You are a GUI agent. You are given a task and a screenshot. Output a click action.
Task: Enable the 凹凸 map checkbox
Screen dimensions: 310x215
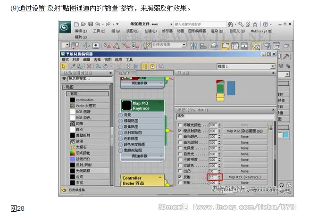(180, 171)
